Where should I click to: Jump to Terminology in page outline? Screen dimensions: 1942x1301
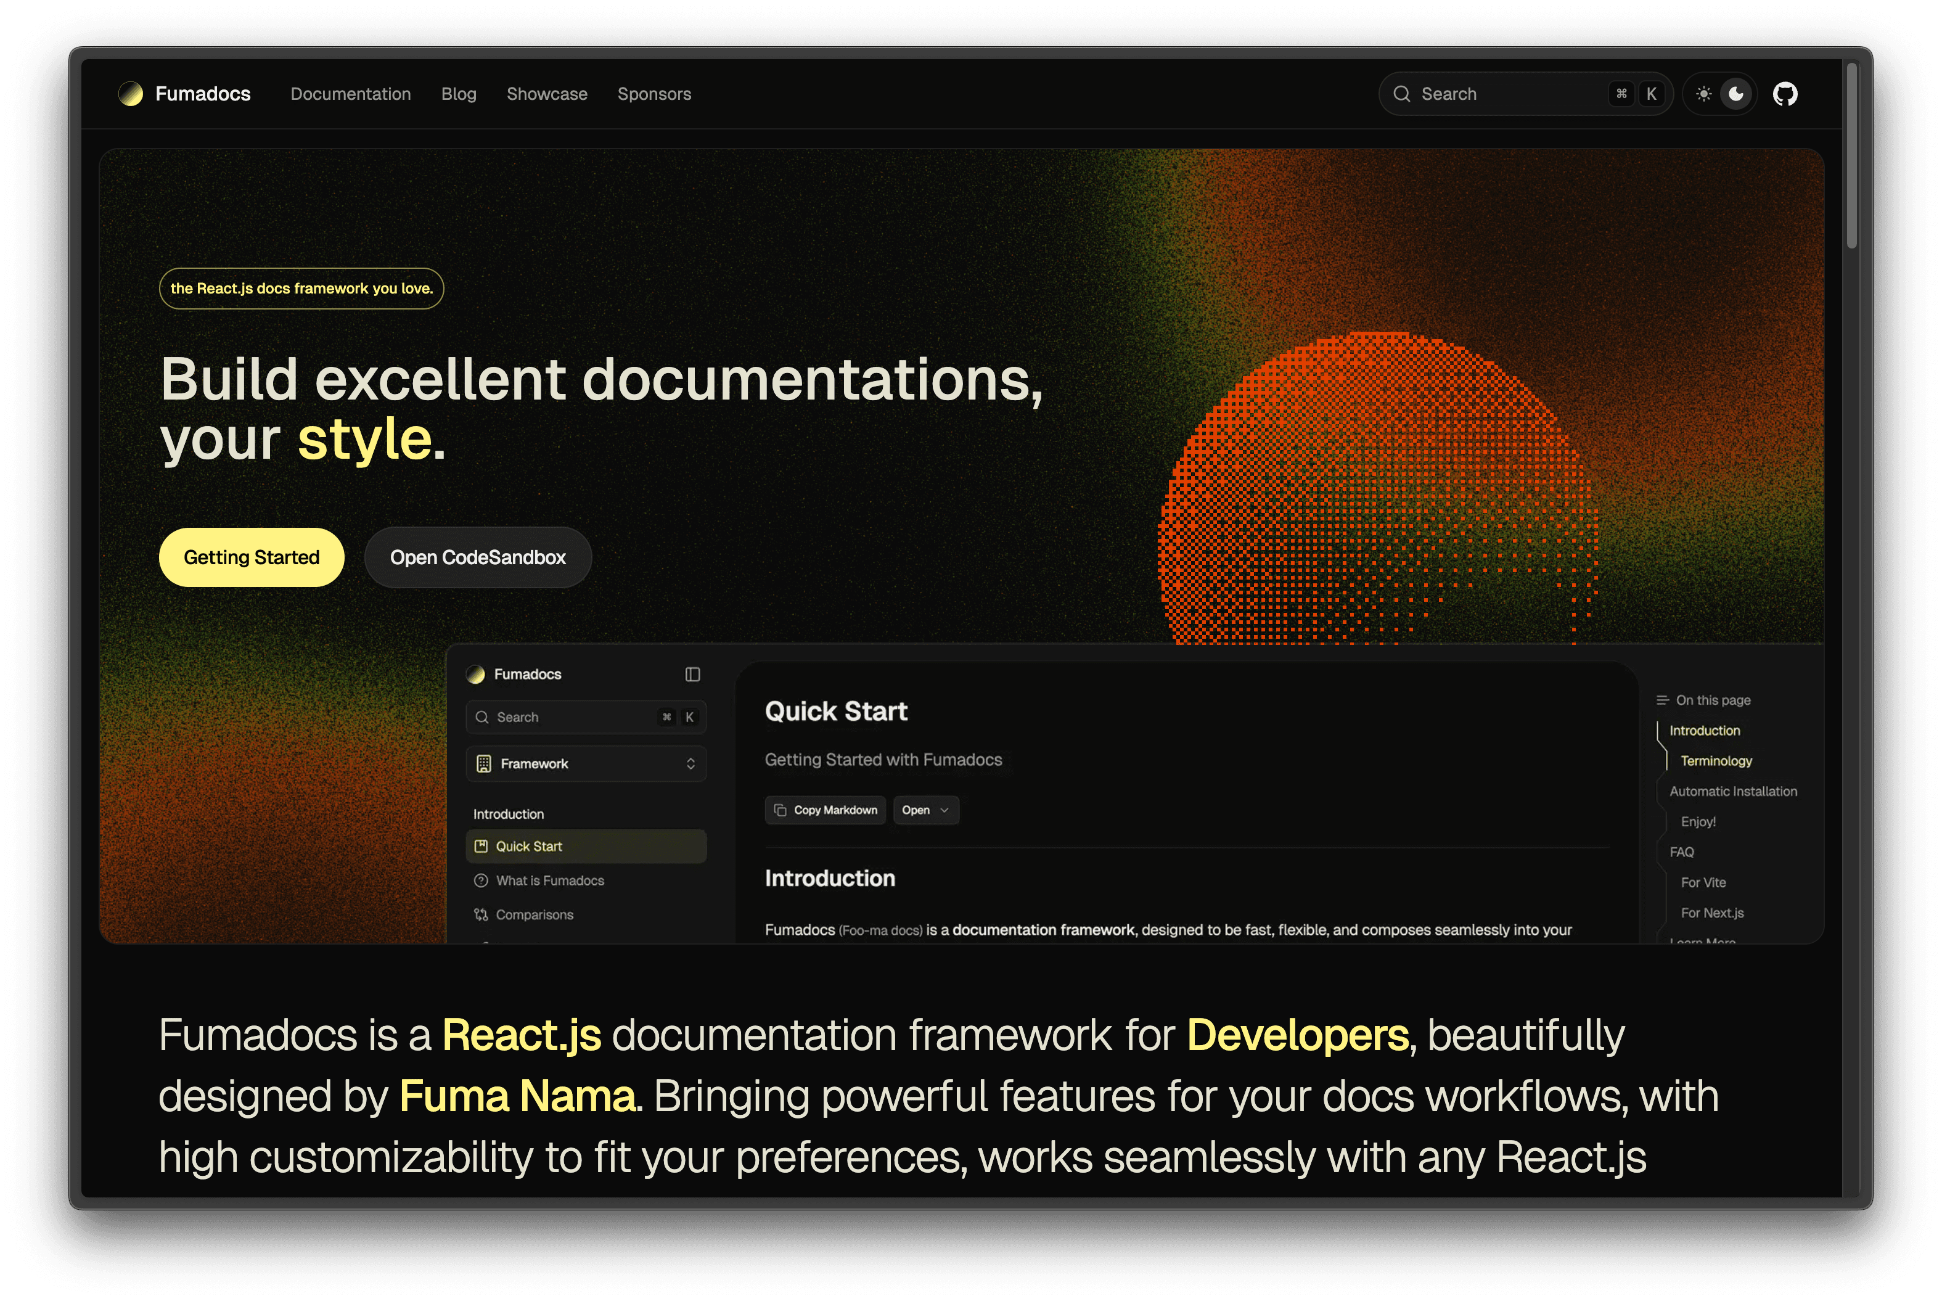(x=1716, y=761)
